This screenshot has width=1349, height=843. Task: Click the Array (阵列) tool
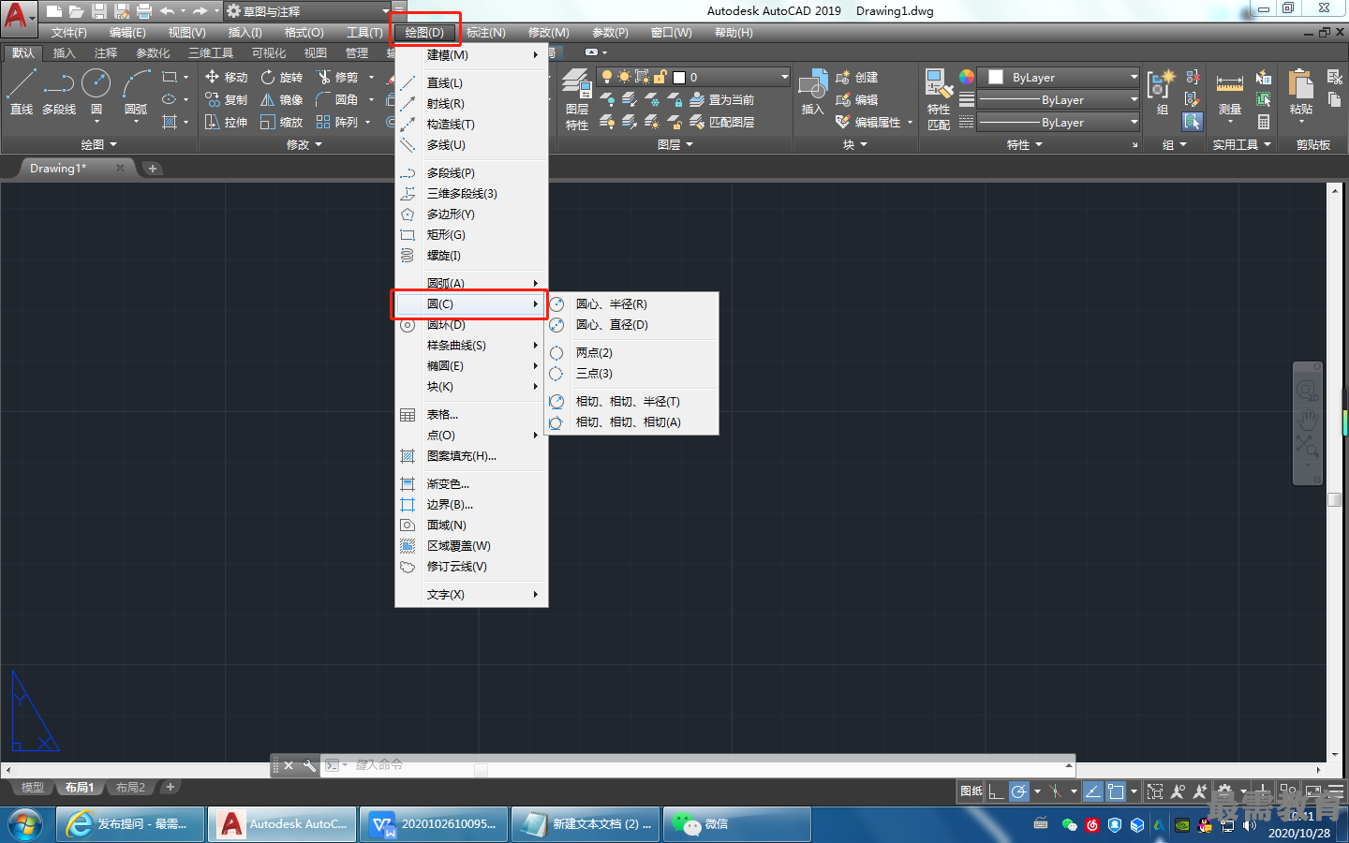coord(338,122)
